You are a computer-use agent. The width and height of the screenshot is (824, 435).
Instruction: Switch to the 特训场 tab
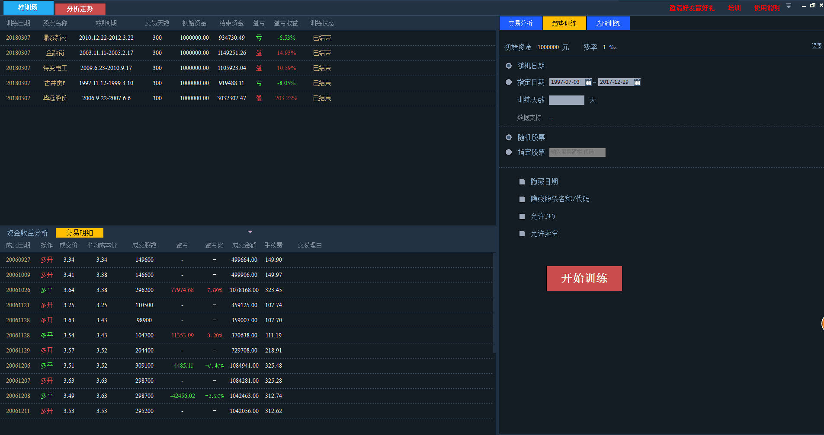pos(28,8)
